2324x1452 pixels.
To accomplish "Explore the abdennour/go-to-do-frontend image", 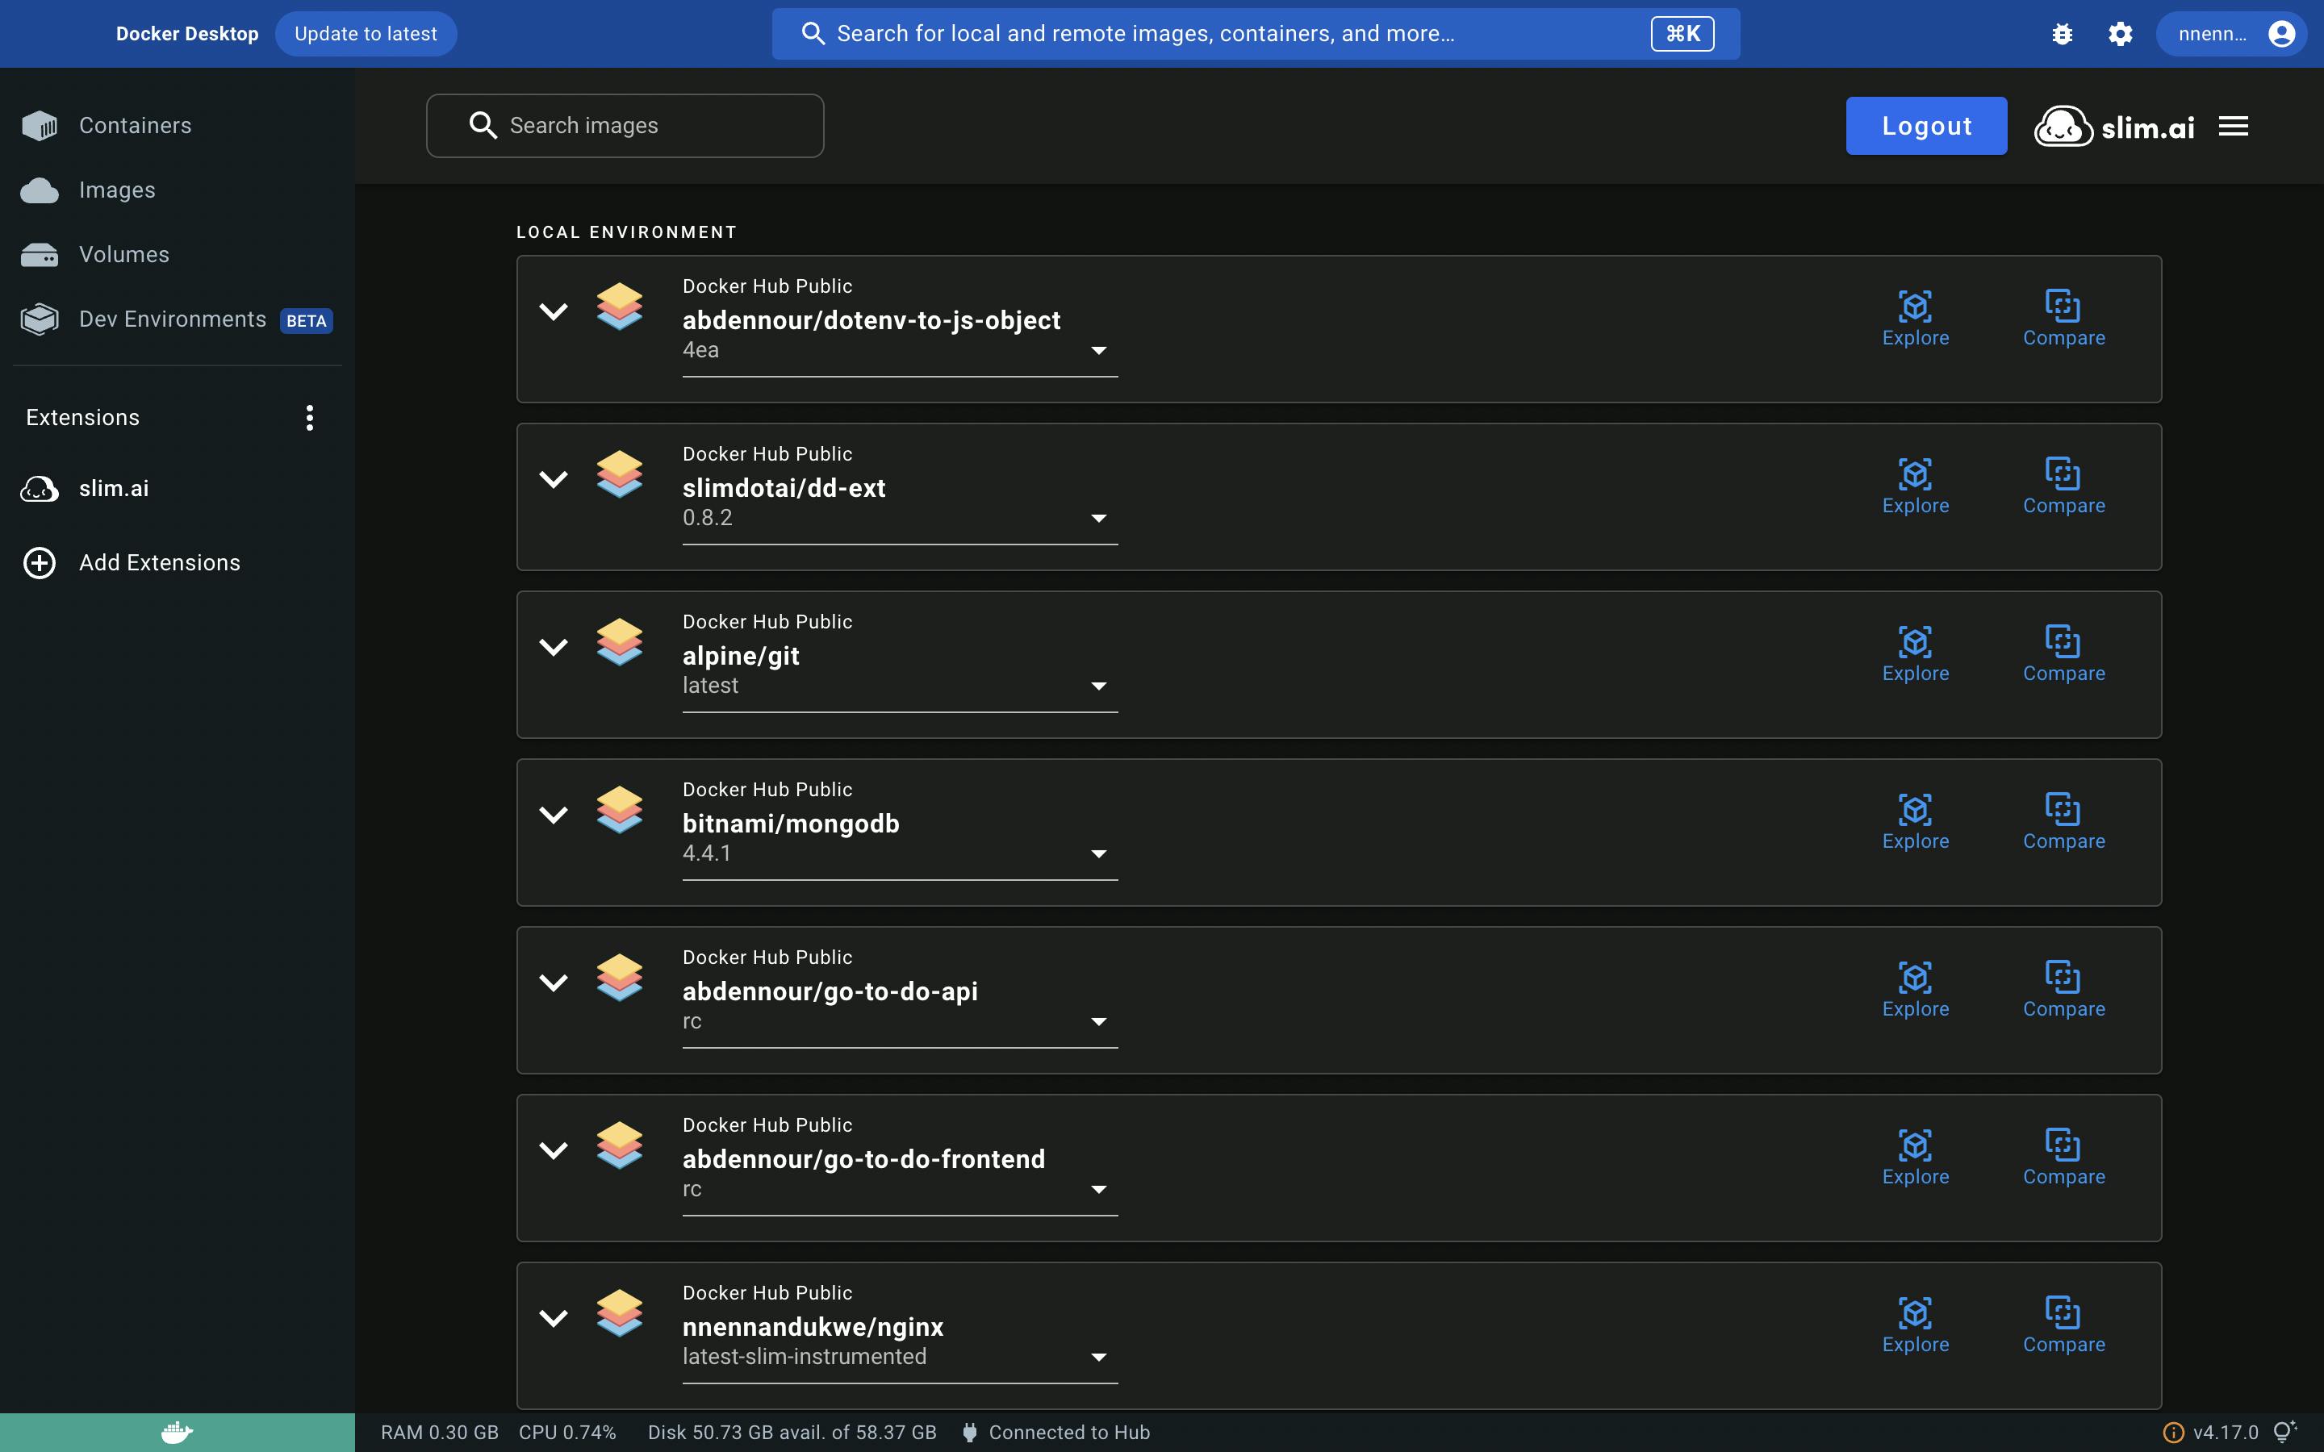I will pyautogui.click(x=1915, y=1158).
